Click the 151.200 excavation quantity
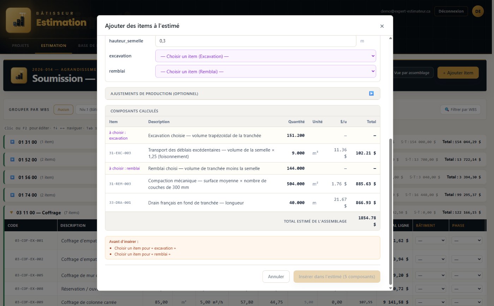 tap(296, 135)
